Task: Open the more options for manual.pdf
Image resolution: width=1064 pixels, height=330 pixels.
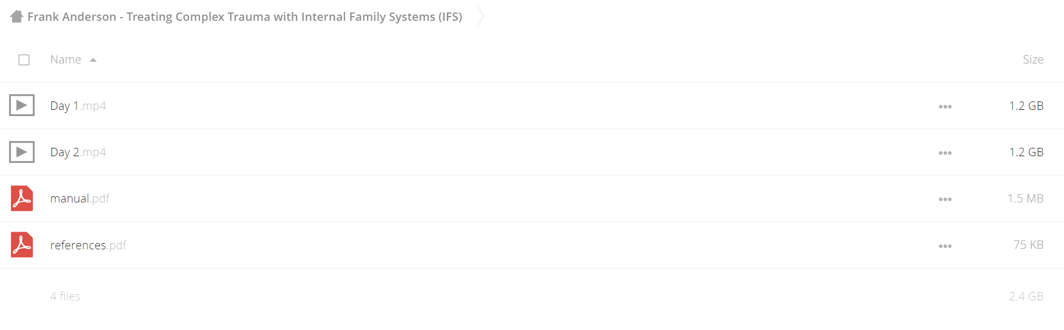Action: [945, 199]
